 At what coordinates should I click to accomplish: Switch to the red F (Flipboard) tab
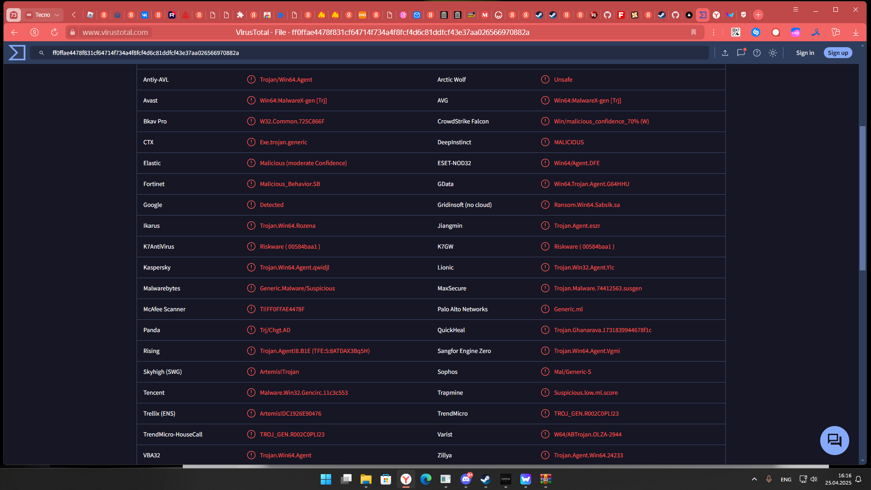[x=621, y=15]
